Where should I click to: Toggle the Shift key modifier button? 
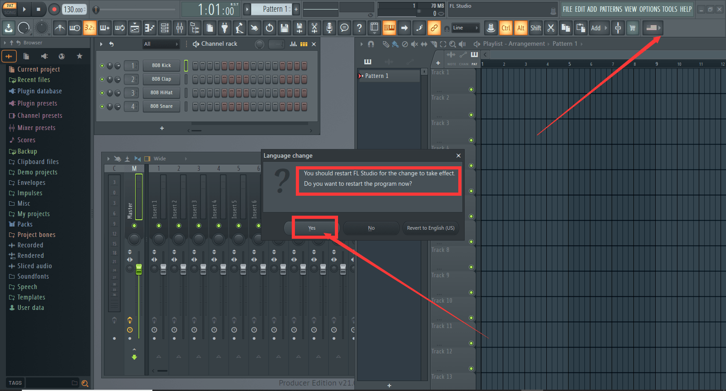536,28
